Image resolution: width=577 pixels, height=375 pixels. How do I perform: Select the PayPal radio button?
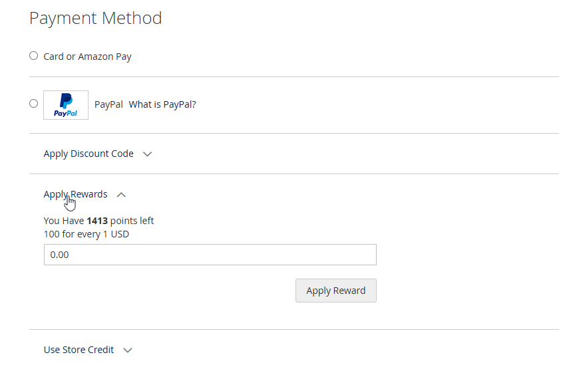(x=34, y=103)
